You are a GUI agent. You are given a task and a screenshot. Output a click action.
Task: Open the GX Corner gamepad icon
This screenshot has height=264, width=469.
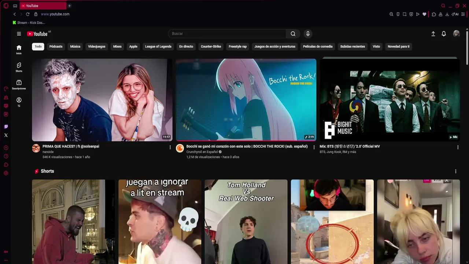pyautogui.click(x=15, y=6)
